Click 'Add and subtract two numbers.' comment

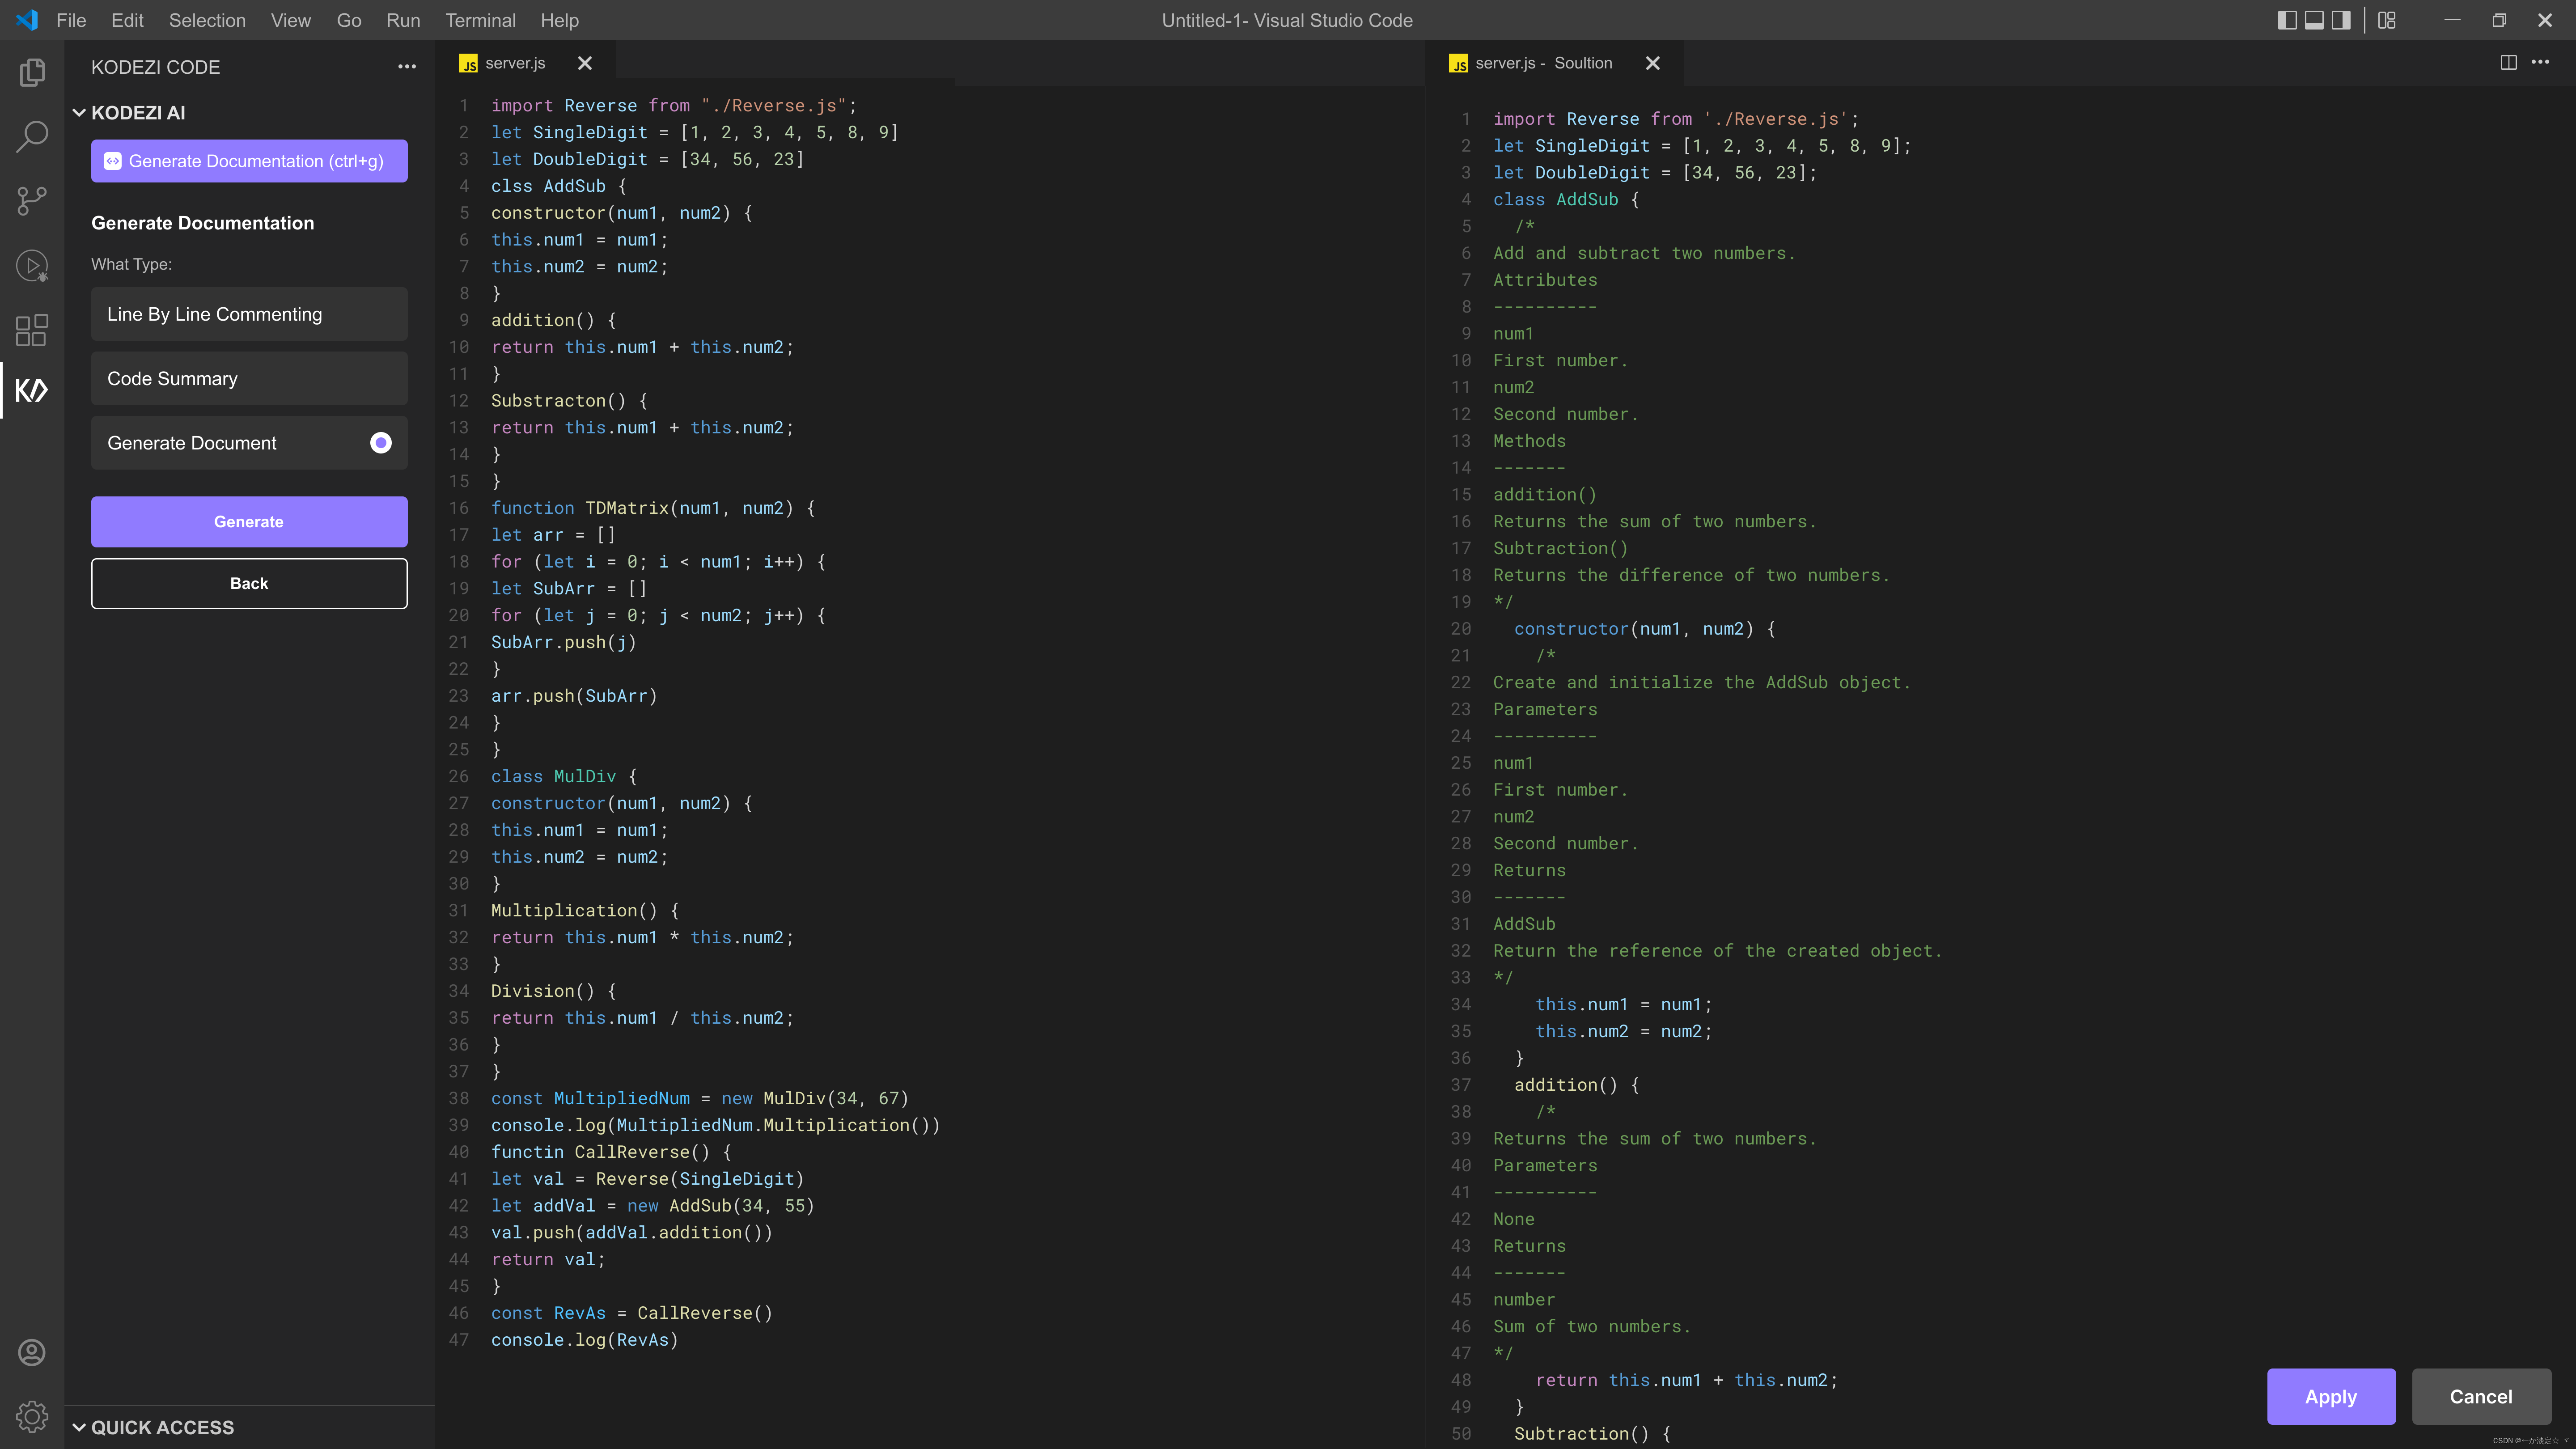coord(1644,253)
